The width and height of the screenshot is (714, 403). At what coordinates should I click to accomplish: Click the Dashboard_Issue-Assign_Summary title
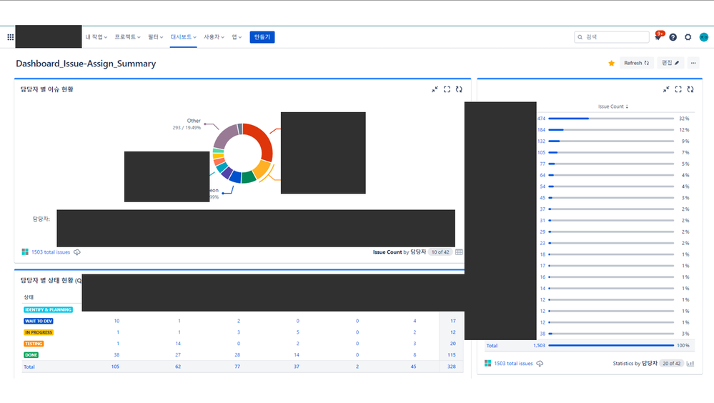[x=86, y=64]
